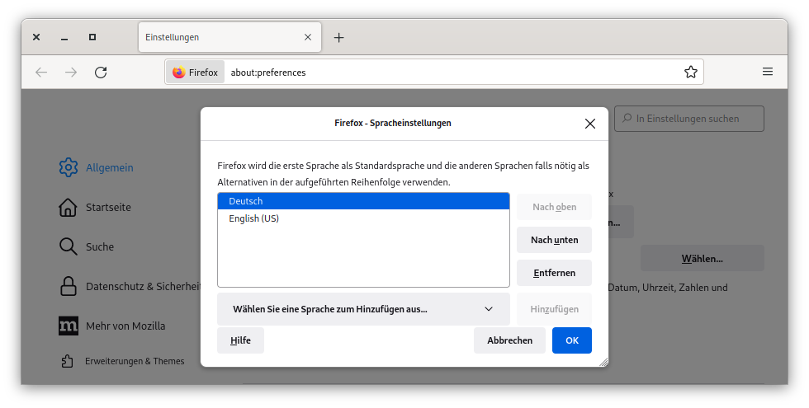Click the Nach unten button
This screenshot has height=408, width=809.
(x=554, y=240)
